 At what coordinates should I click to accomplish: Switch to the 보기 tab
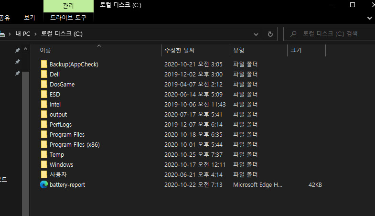coord(30,18)
